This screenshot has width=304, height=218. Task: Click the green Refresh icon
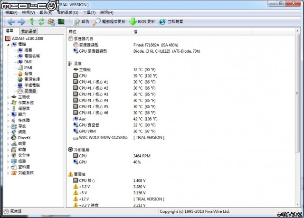[41, 21]
